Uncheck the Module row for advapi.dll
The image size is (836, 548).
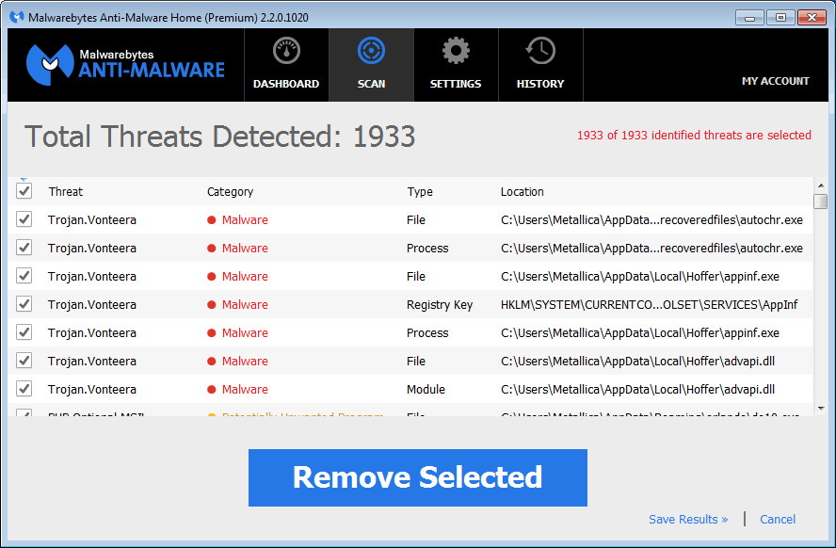pos(24,389)
